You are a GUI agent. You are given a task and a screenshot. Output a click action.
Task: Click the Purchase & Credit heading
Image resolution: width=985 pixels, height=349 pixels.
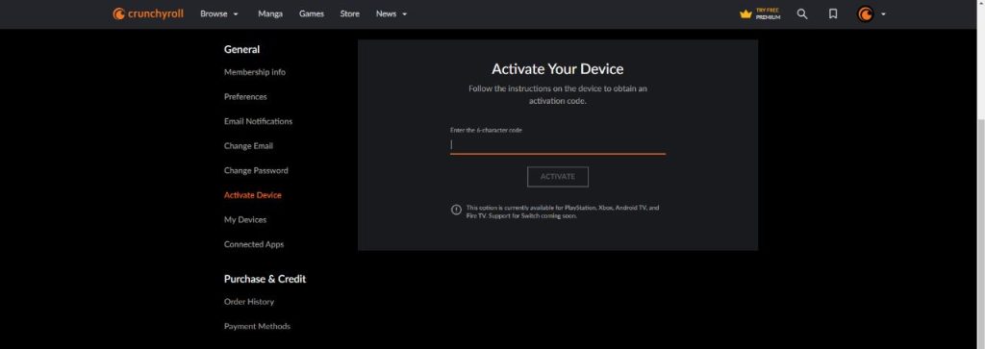[x=265, y=279]
